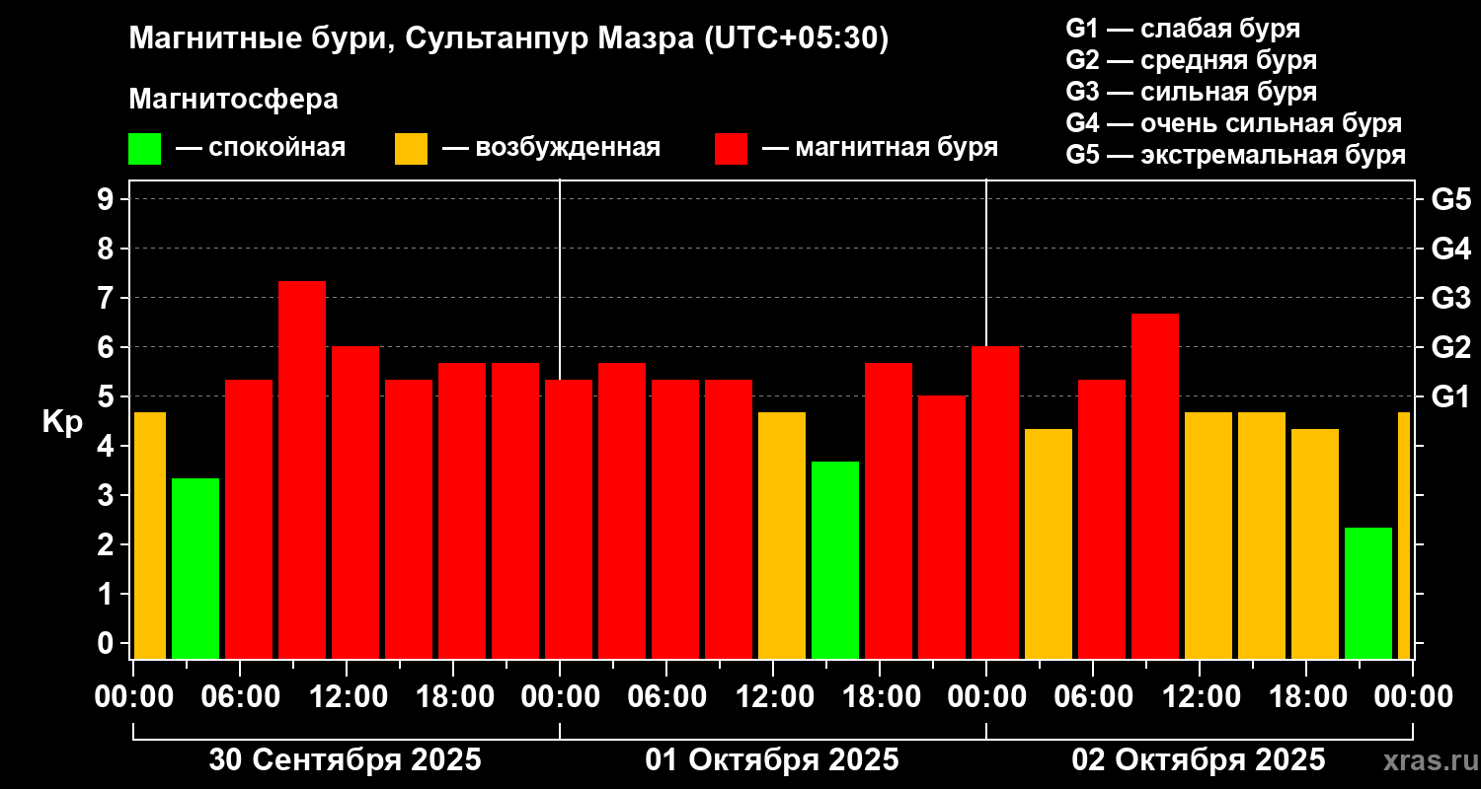Click the 'G3 — сильная буря' description

pyautogui.click(x=1192, y=92)
